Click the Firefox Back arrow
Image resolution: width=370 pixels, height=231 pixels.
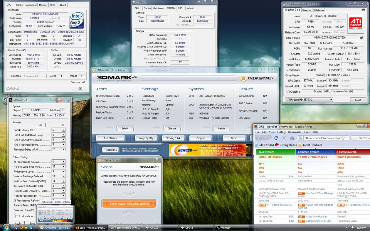coord(260,138)
